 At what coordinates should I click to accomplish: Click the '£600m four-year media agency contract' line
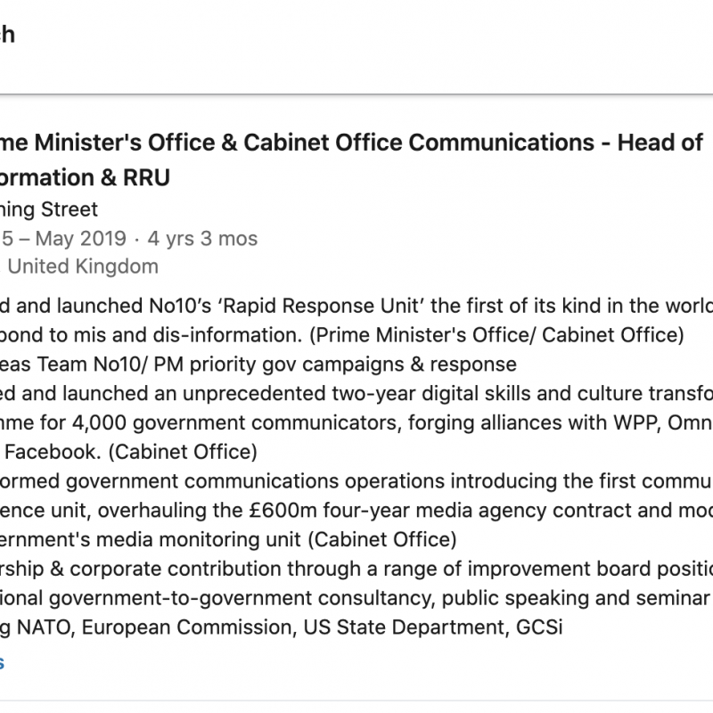[x=356, y=511]
